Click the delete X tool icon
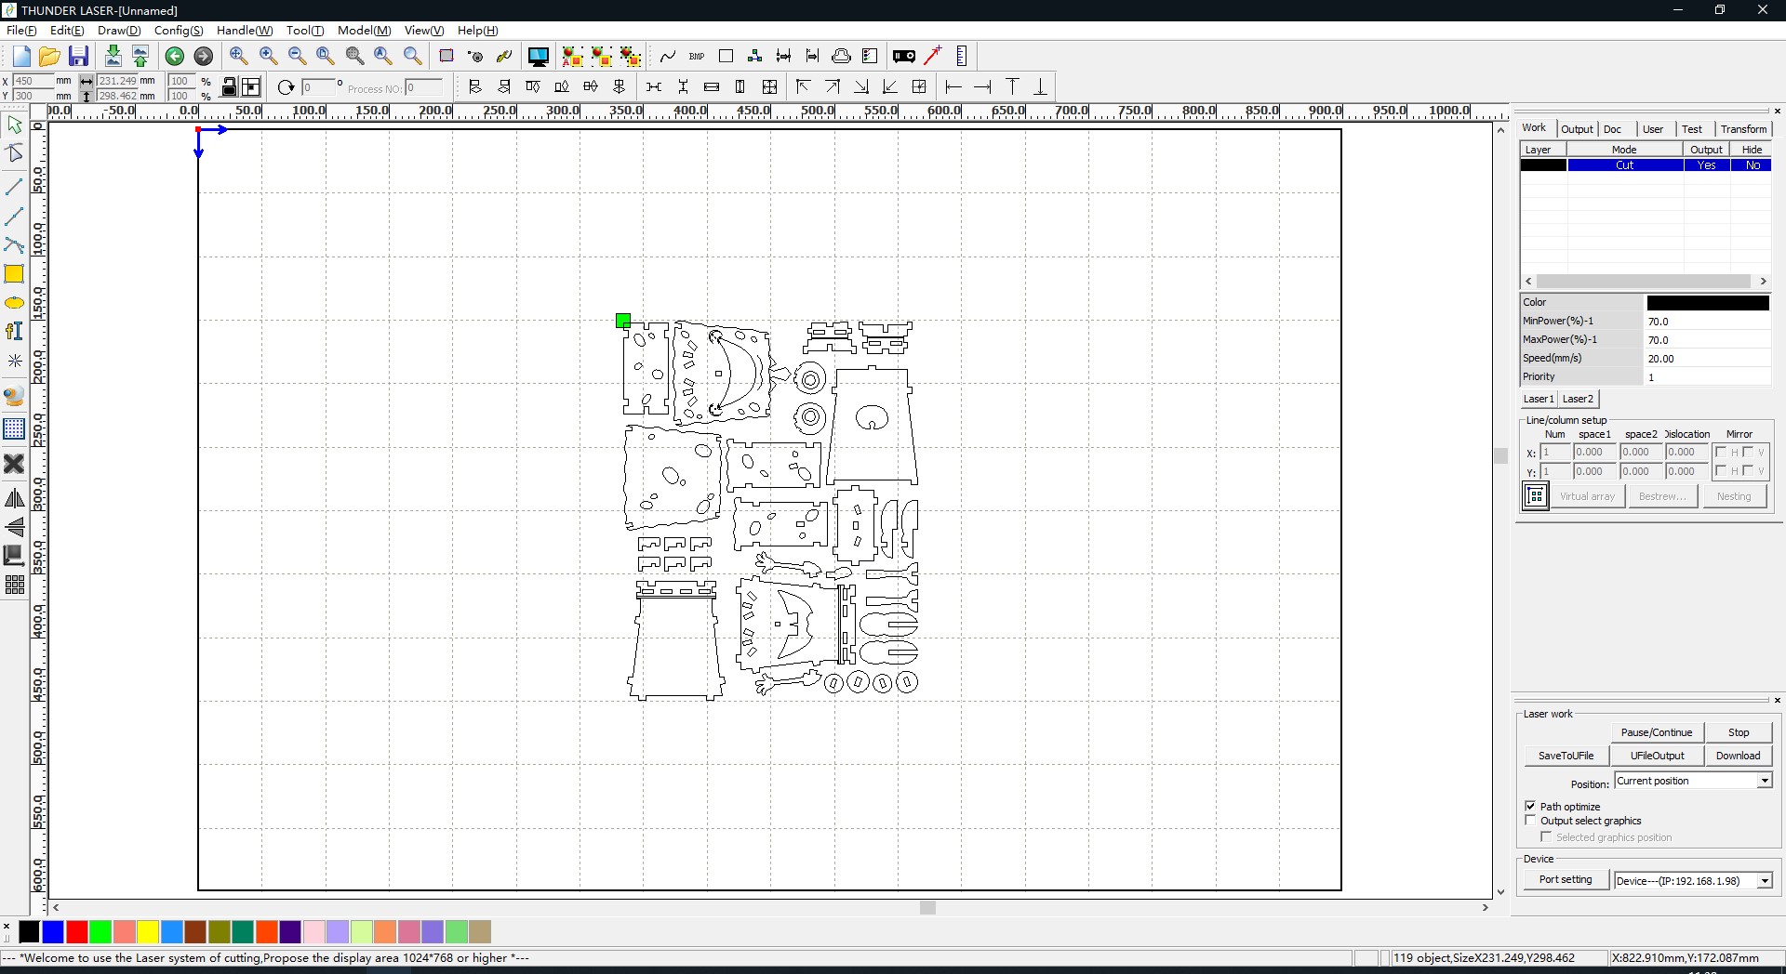 pyautogui.click(x=14, y=463)
